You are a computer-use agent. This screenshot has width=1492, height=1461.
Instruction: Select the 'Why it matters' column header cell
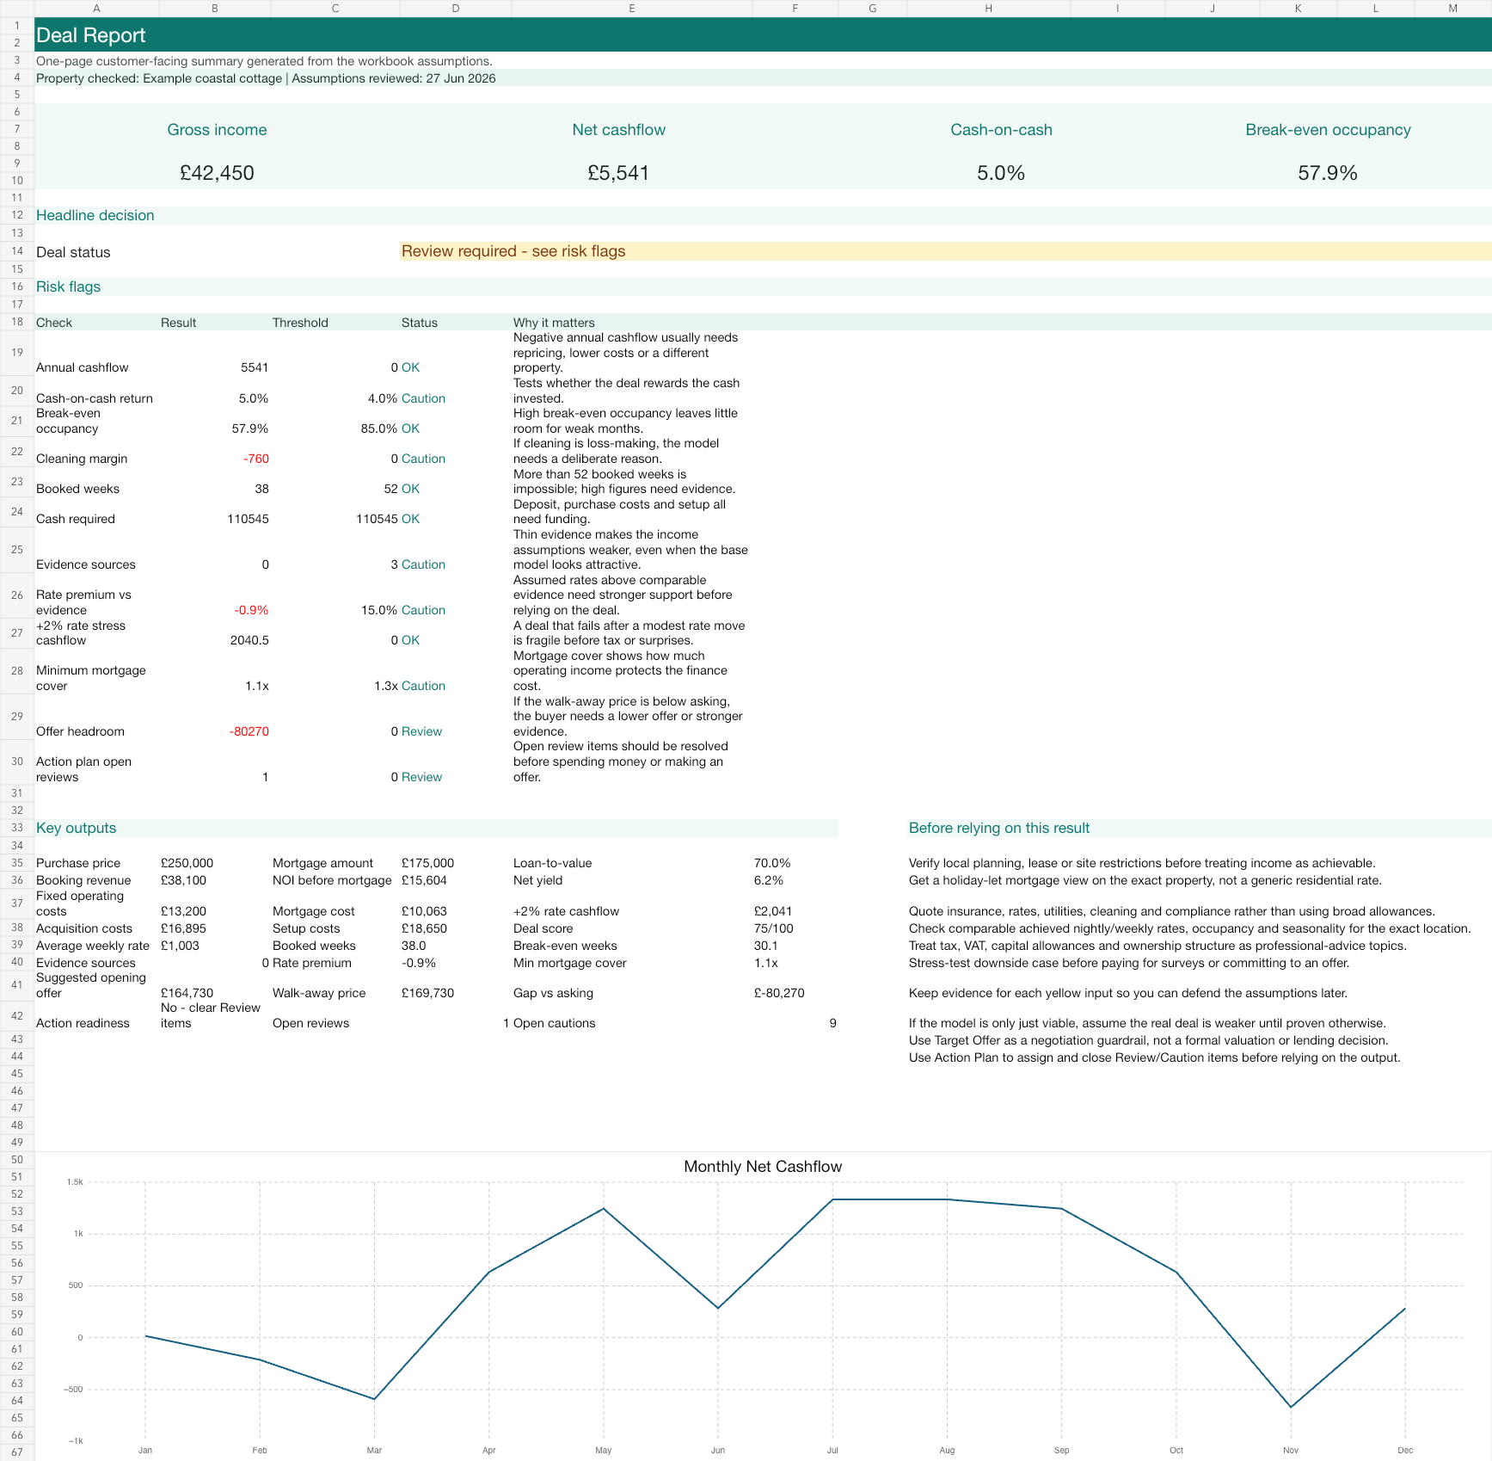(554, 323)
